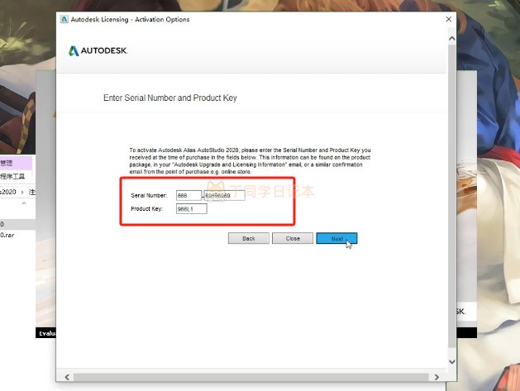Focus the first Serial Number field
The height and width of the screenshot is (391, 520).
pyautogui.click(x=188, y=195)
